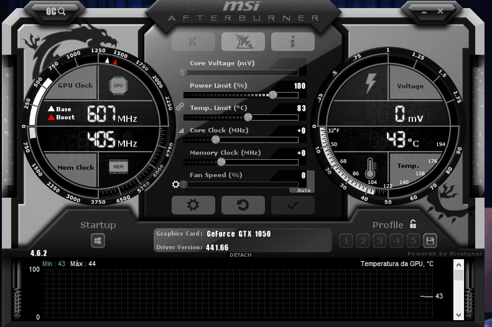Select profile slot 2
This screenshot has width=492, height=327.
point(363,241)
